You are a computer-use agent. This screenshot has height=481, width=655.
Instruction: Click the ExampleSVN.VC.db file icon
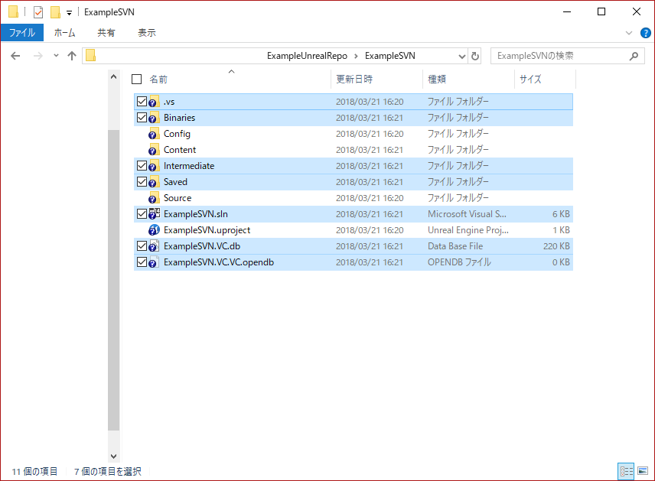(154, 246)
